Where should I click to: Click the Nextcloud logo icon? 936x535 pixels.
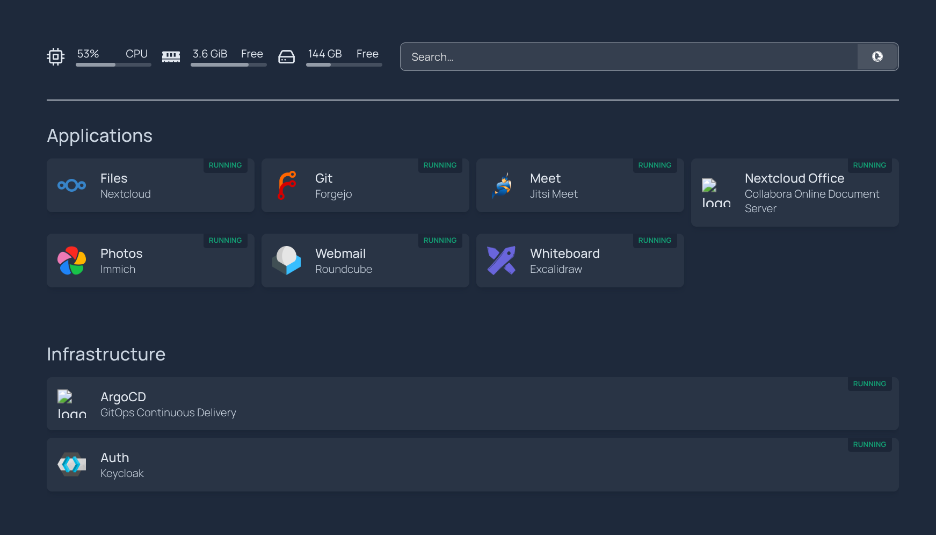point(72,185)
